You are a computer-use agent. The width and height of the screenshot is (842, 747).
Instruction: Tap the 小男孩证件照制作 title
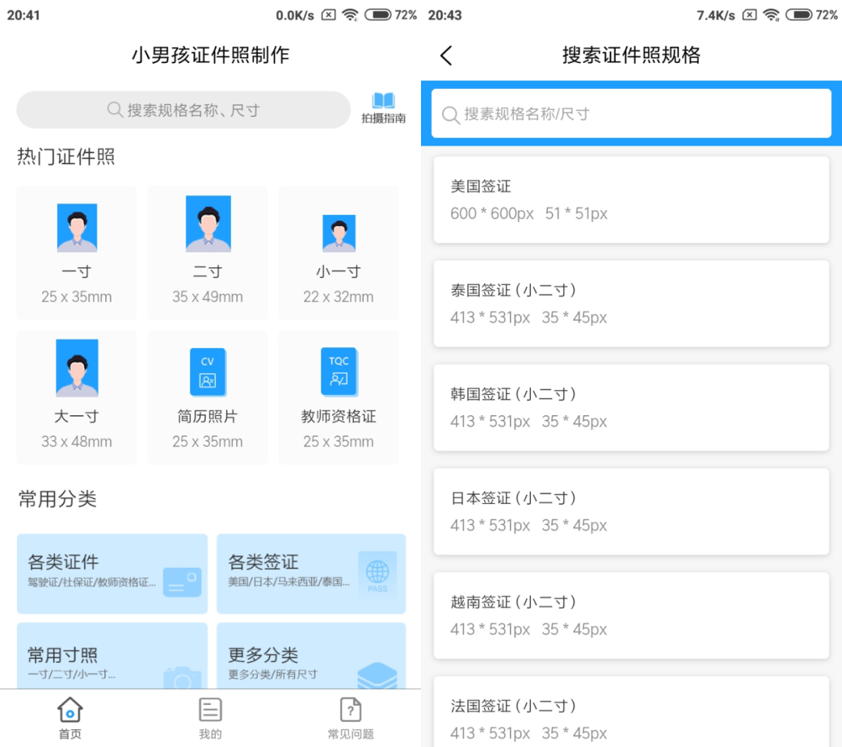click(210, 55)
